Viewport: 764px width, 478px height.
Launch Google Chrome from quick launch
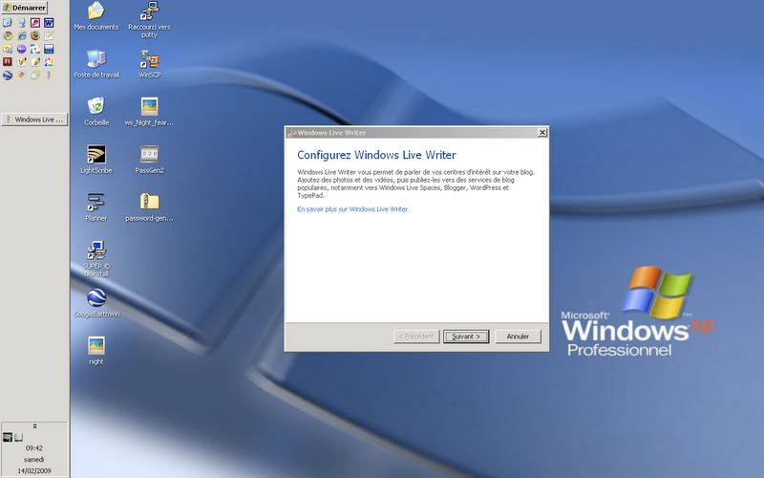click(x=8, y=35)
